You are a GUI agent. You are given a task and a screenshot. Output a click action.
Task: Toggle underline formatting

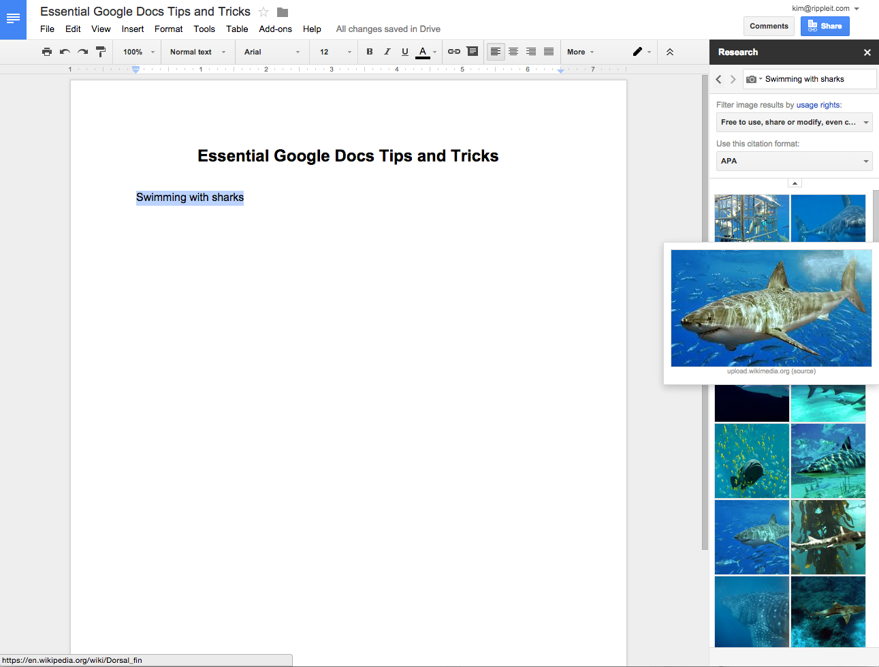tap(405, 52)
